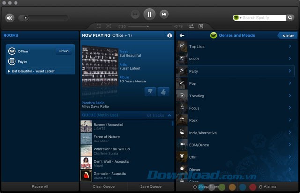Thumbs up the current track
The height and width of the screenshot is (193, 300).
pyautogui.click(x=164, y=91)
